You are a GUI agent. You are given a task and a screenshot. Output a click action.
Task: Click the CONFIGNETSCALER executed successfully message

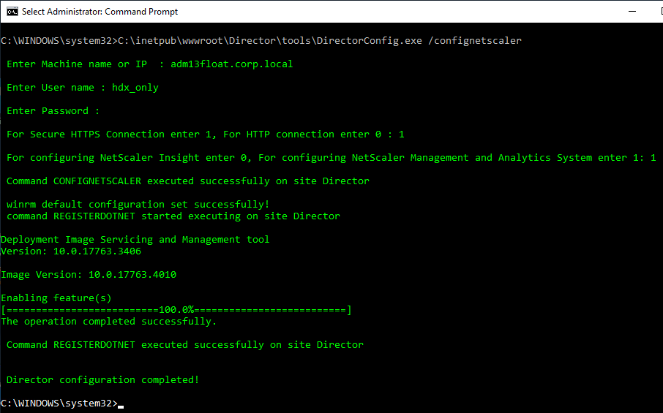188,181
